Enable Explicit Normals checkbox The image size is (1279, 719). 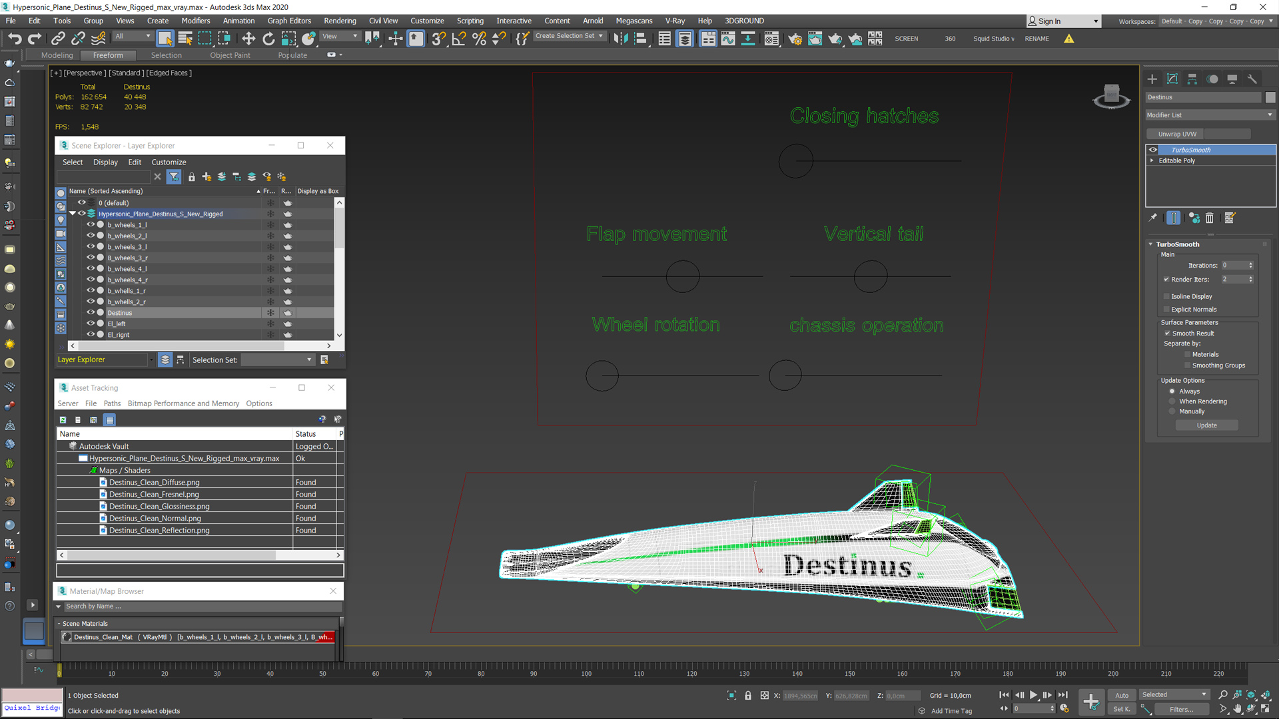1166,310
